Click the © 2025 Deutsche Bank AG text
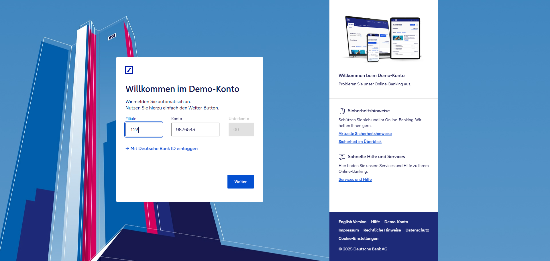The width and height of the screenshot is (550, 261). (x=363, y=249)
